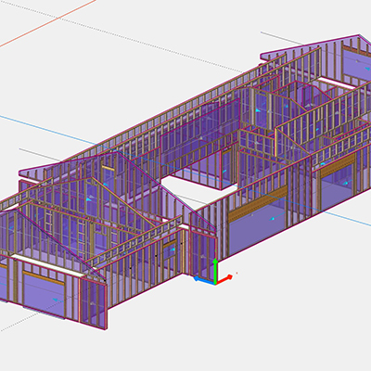Select the blue axis arrow of the gizmo
The image size is (371, 371).
click(x=204, y=280)
